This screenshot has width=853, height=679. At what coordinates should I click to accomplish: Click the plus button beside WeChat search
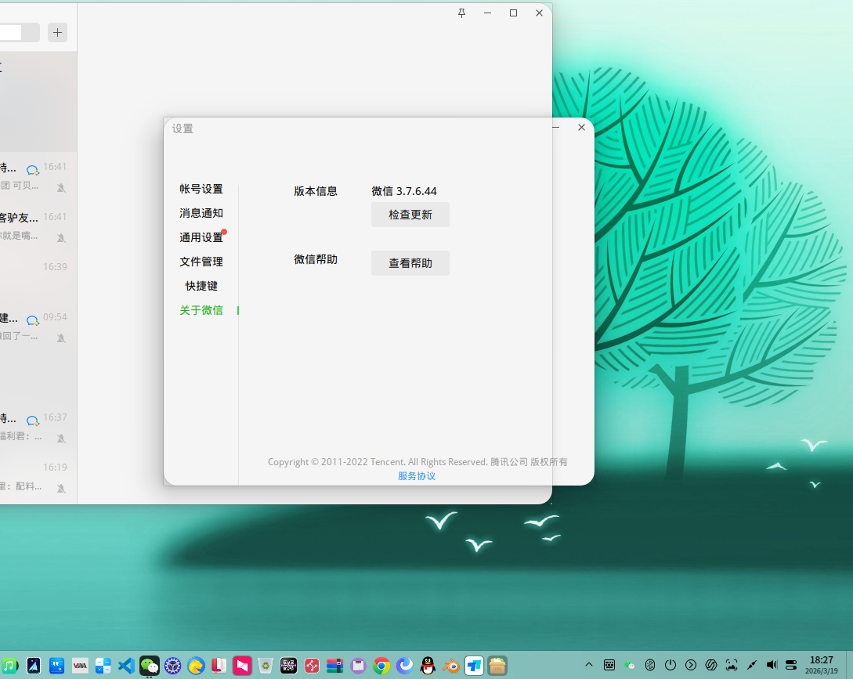coord(58,33)
